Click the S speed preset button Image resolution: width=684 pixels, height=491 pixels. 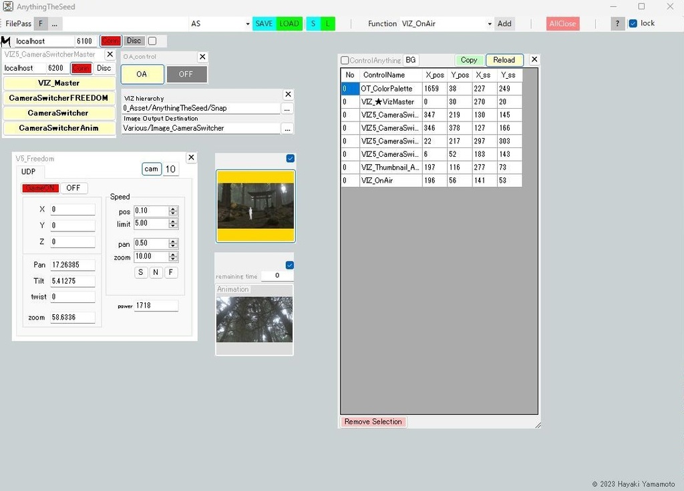click(140, 272)
